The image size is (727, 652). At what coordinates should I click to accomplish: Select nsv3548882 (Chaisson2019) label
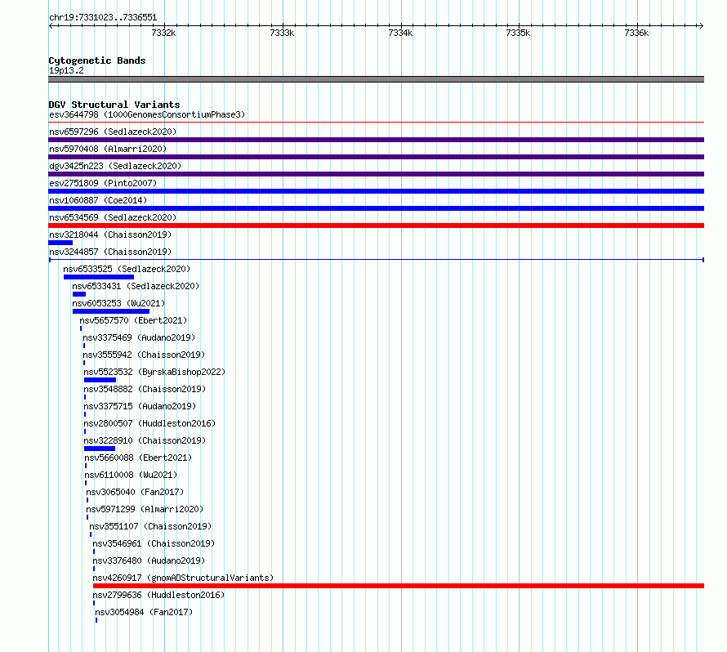click(x=145, y=389)
